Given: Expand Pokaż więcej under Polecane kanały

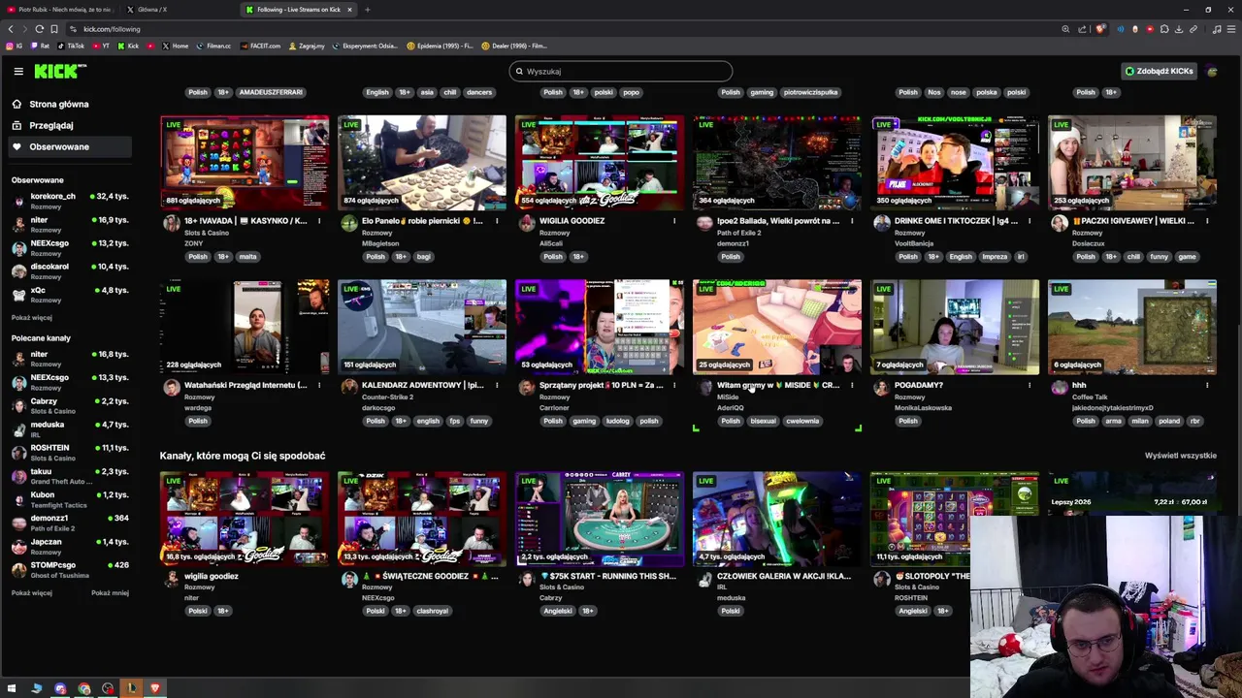Looking at the screenshot, I should 32,593.
